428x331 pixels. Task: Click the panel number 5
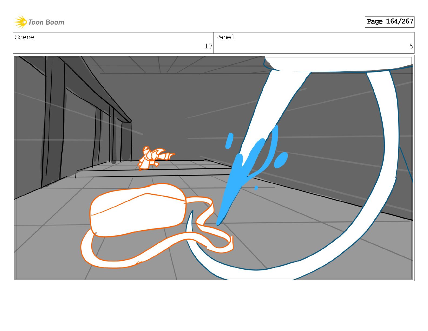(411, 46)
